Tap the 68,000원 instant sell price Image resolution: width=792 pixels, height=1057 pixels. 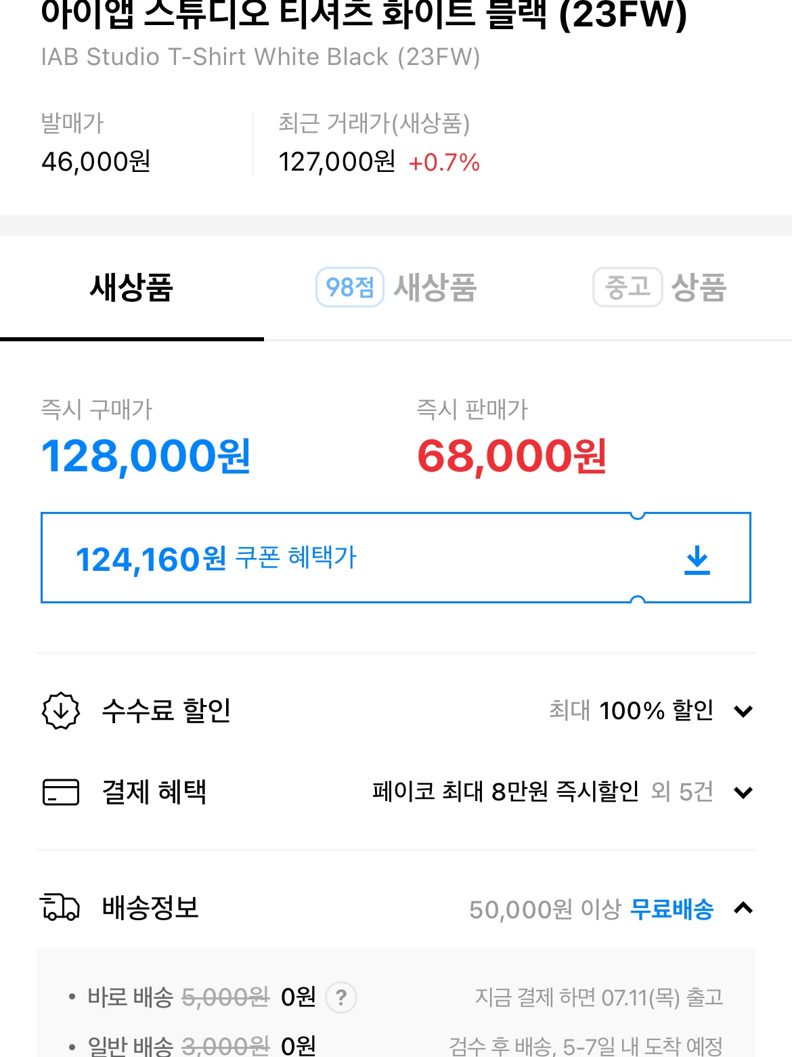(x=512, y=456)
